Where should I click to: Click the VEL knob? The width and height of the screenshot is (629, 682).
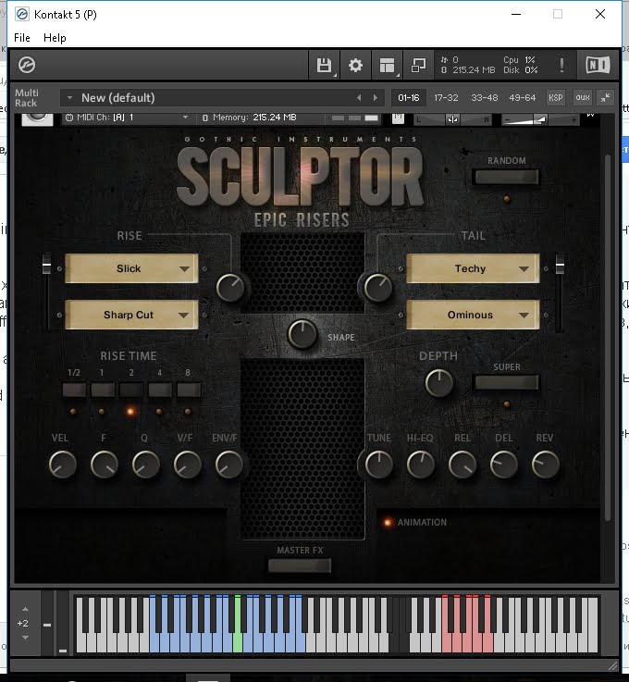point(63,465)
